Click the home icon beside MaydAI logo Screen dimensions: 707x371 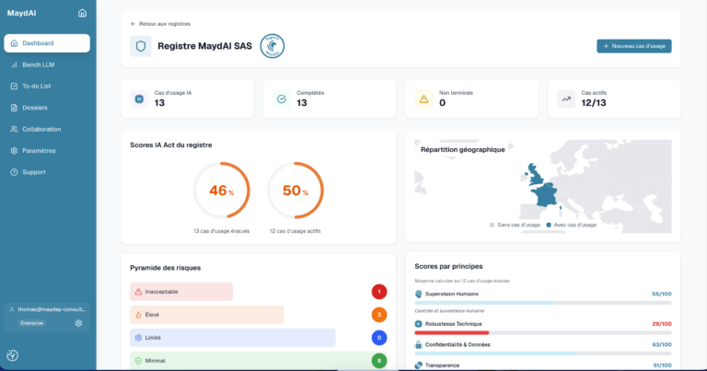coord(82,13)
